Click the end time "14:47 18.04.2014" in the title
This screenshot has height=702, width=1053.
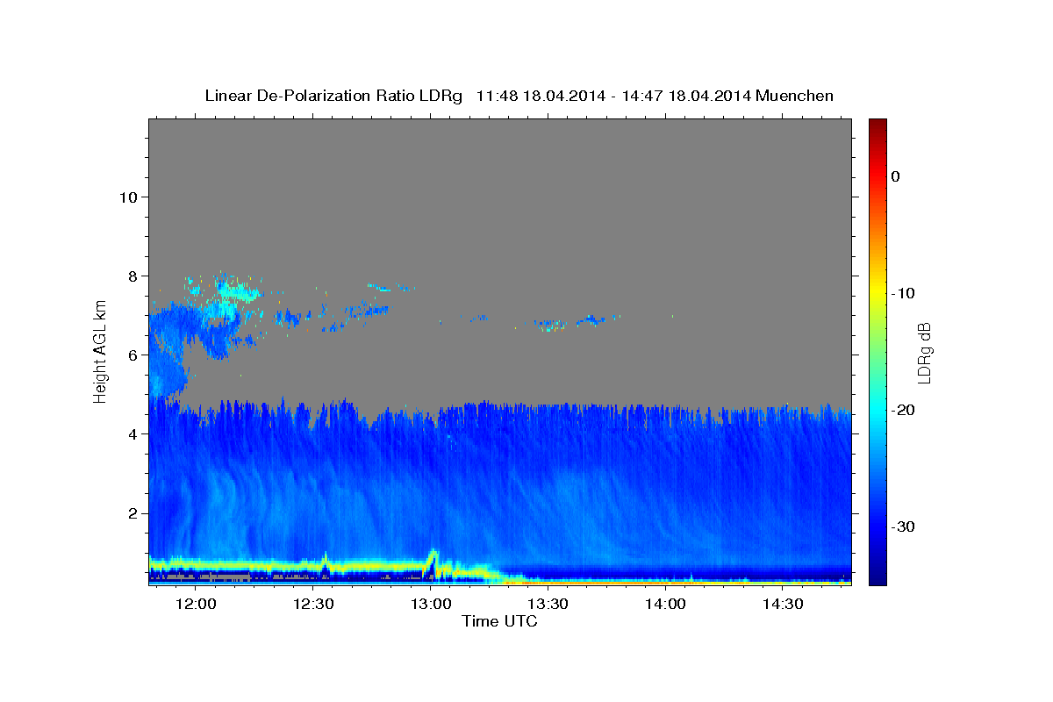tap(686, 96)
